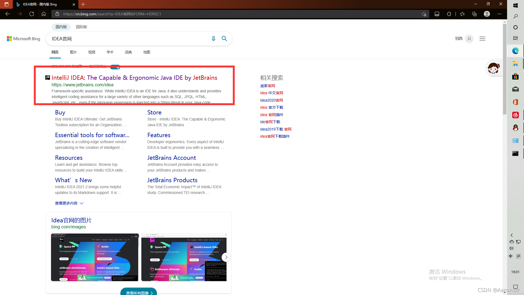The image size is (524, 295).
Task: Submit search with magnifier icon
Action: coord(224,39)
